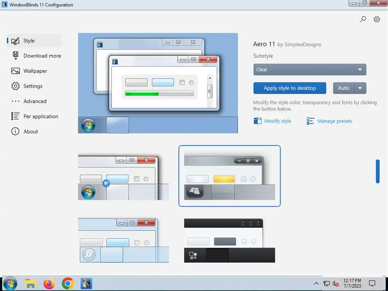Open the notification center icon
Viewport: 388px width, 291px height.
tap(372, 283)
